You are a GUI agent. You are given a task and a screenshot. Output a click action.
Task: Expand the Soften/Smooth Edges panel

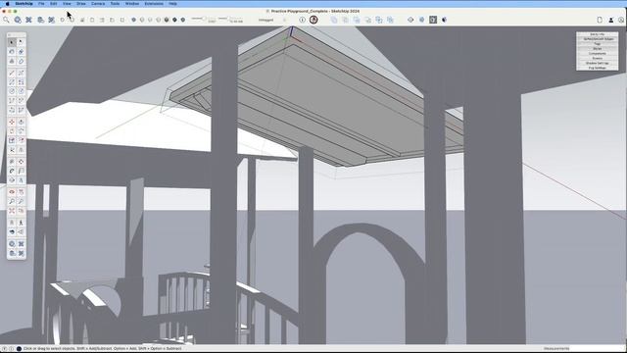coord(597,39)
